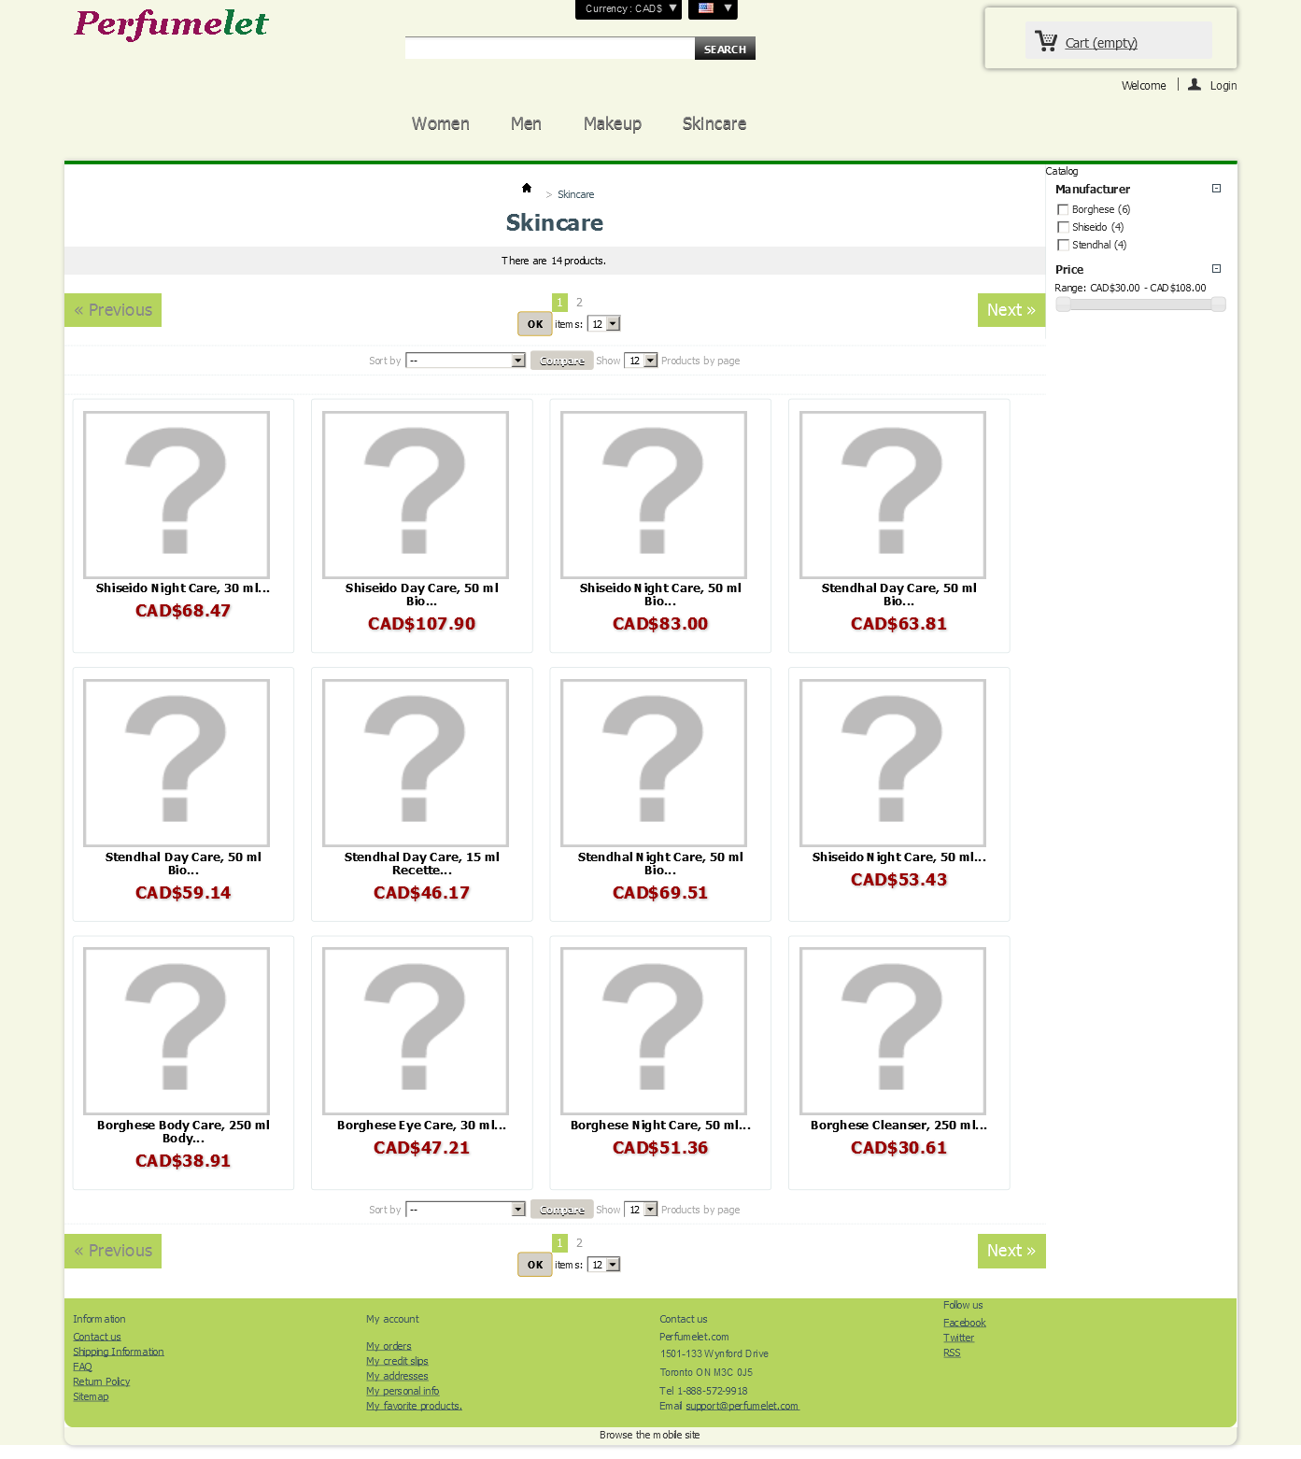Open Shiseido Night Care 30 ml thumbnail
This screenshot has height=1459, width=1301.
point(177,495)
